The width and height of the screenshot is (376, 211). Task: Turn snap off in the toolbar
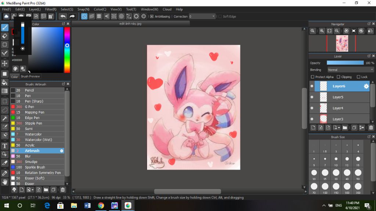coord(84,16)
